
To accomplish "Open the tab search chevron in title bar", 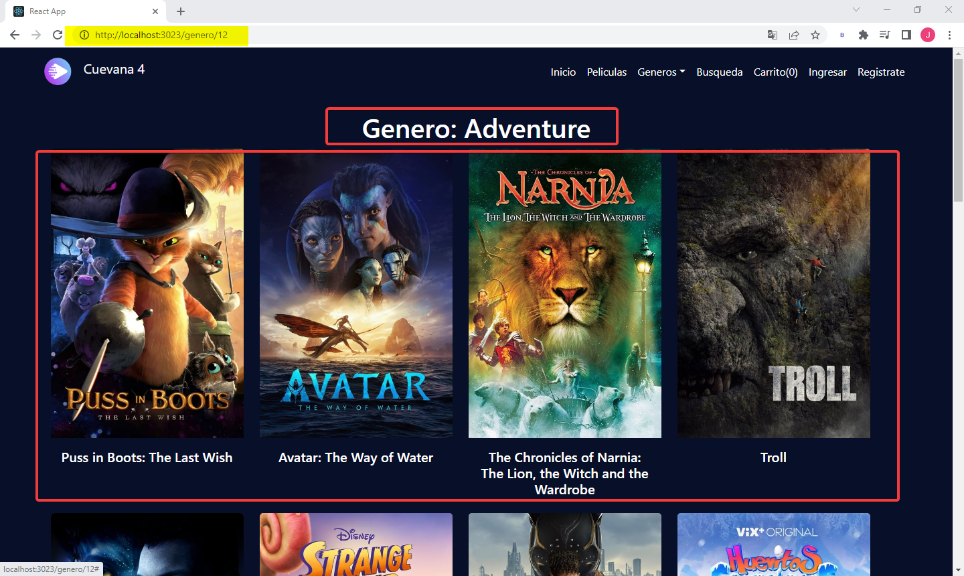I will [x=856, y=9].
